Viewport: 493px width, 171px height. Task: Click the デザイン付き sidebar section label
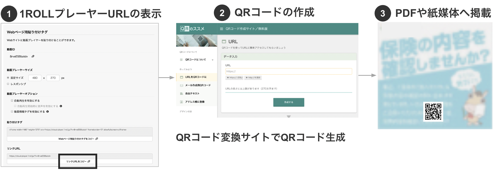(x=186, y=112)
